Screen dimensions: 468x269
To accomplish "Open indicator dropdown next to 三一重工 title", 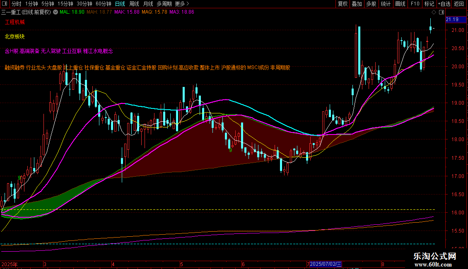I will coord(55,12).
